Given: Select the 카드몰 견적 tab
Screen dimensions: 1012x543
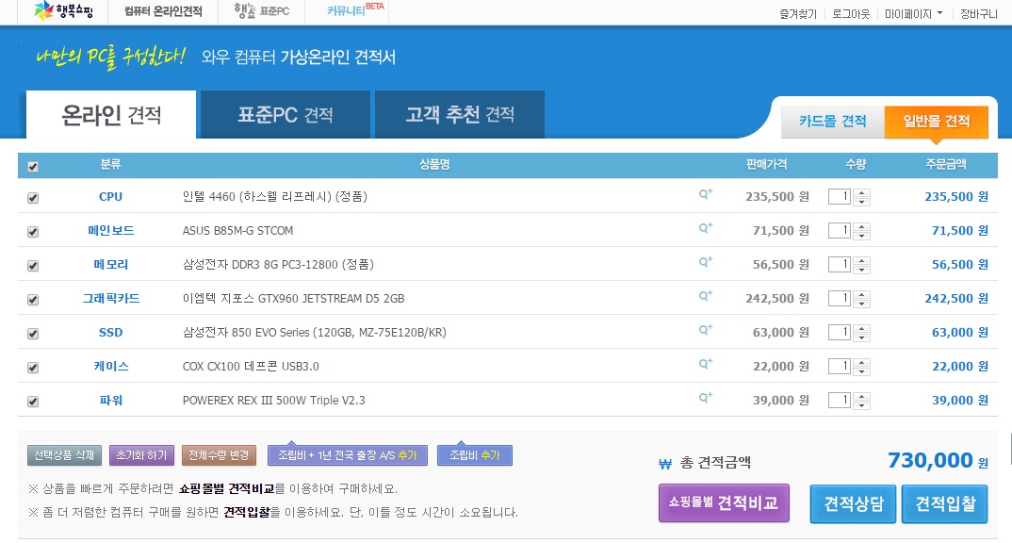Looking at the screenshot, I should click(x=832, y=121).
